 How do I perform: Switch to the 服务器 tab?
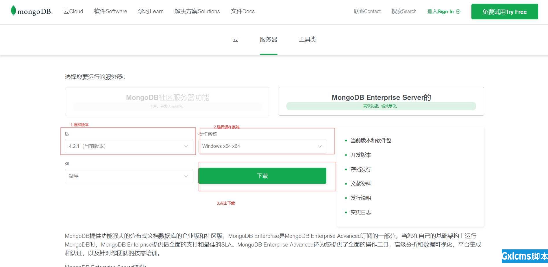[269, 40]
